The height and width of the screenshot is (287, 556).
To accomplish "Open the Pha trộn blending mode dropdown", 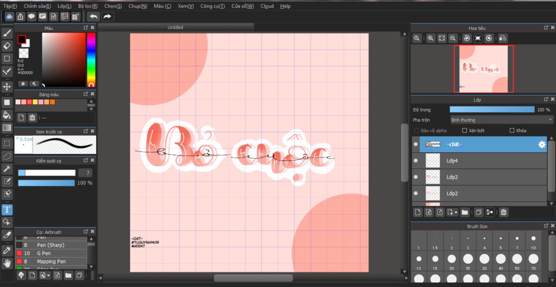I will click(x=501, y=120).
